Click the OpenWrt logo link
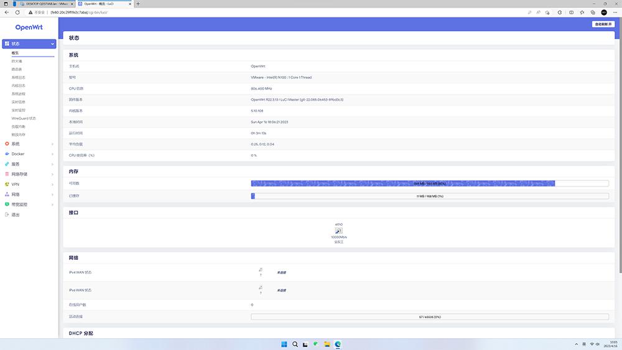Image resolution: width=622 pixels, height=350 pixels. pyautogui.click(x=29, y=27)
